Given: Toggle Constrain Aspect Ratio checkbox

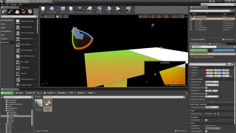Looking at the screenshot, I should 206,88.
